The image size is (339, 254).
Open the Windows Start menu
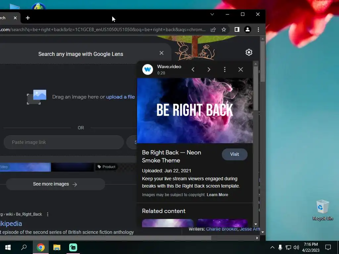pyautogui.click(x=8, y=247)
